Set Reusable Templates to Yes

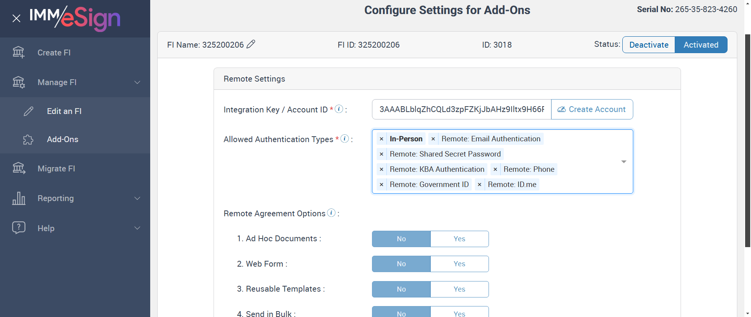459,289
